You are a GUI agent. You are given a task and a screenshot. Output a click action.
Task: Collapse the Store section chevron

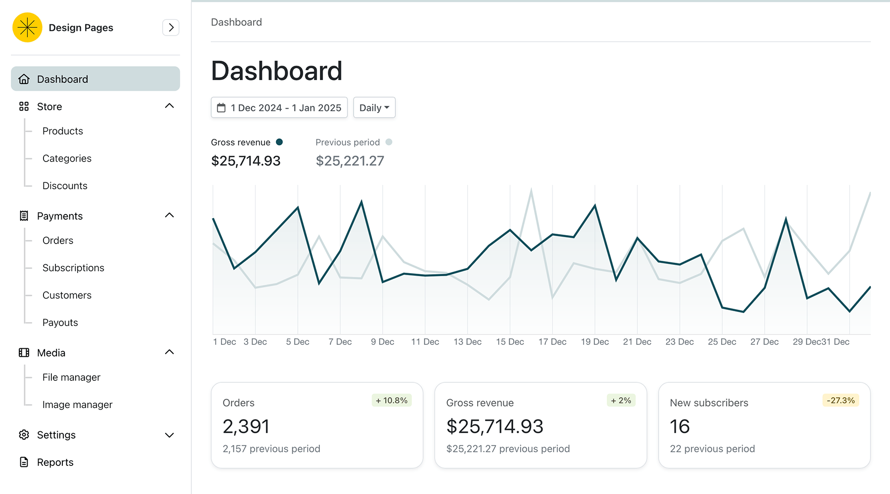[170, 106]
